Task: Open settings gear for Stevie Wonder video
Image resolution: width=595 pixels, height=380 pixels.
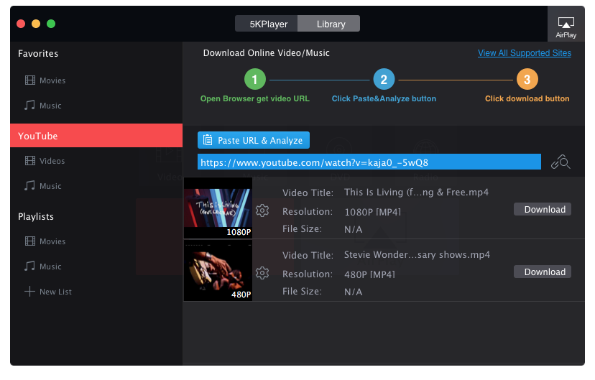Action: coord(262,273)
